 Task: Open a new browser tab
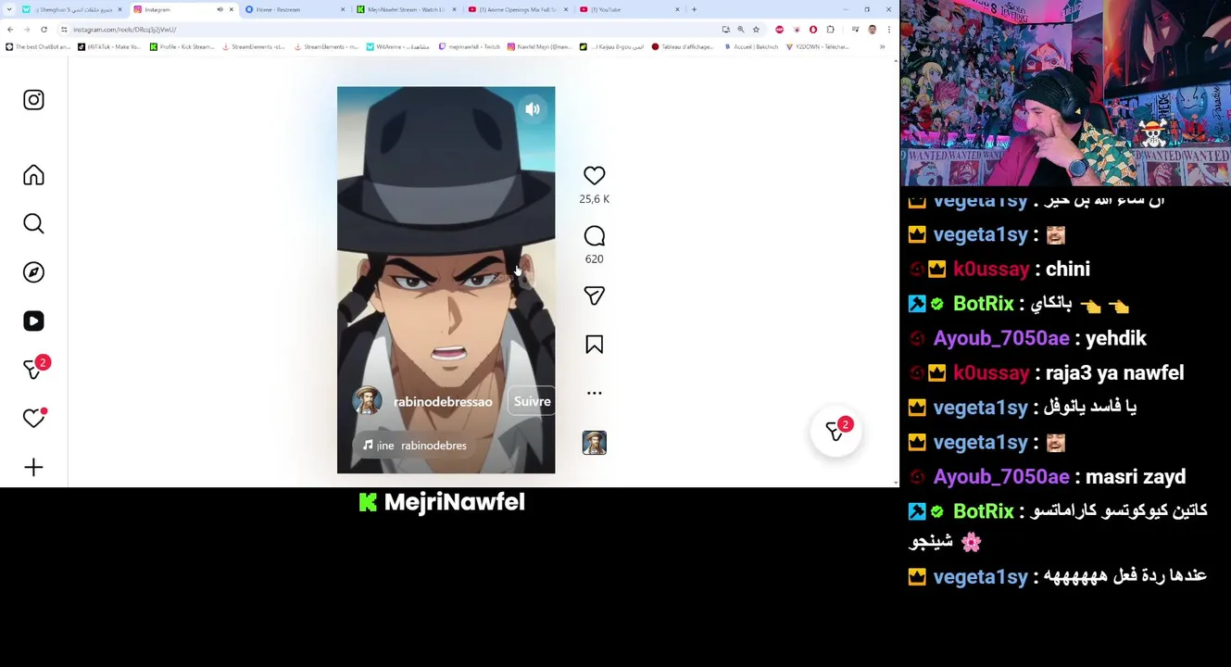(694, 9)
